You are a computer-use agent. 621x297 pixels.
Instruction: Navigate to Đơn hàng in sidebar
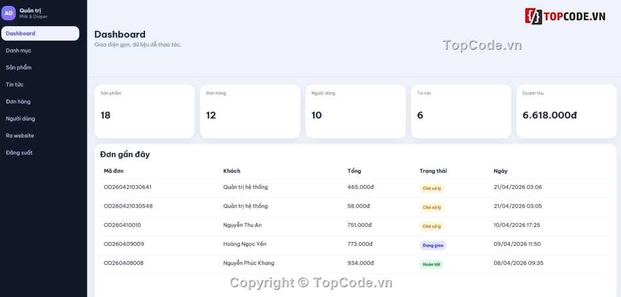click(x=18, y=101)
